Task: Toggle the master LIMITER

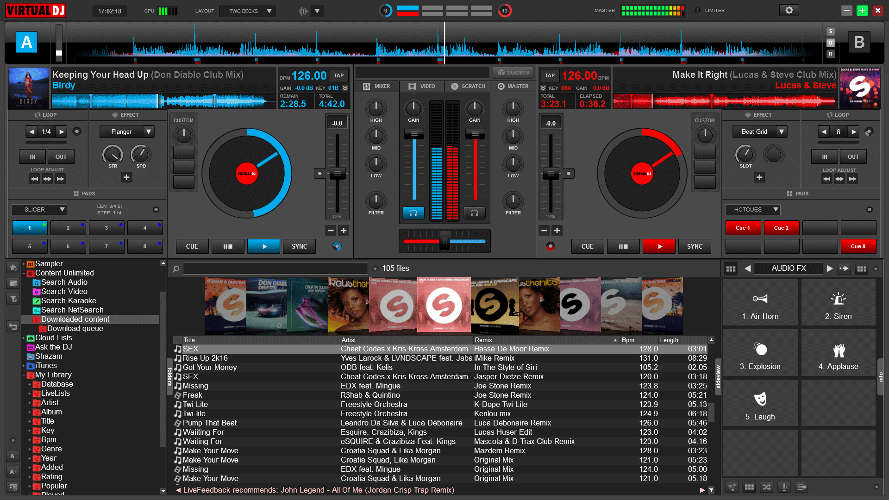Action: tap(698, 10)
